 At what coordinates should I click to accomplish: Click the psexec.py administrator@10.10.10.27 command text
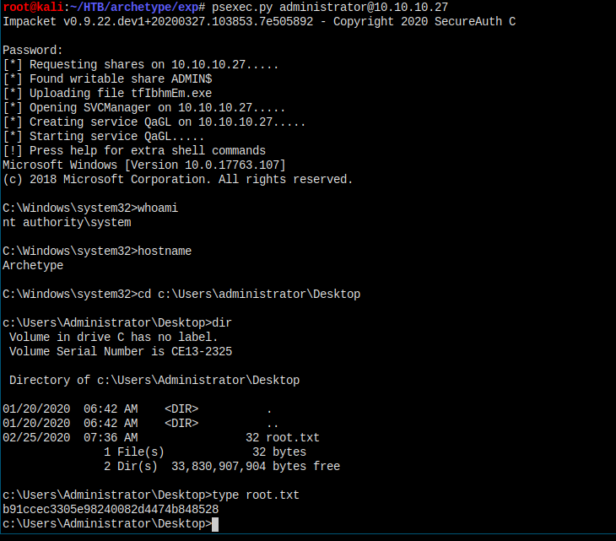[x=330, y=8]
